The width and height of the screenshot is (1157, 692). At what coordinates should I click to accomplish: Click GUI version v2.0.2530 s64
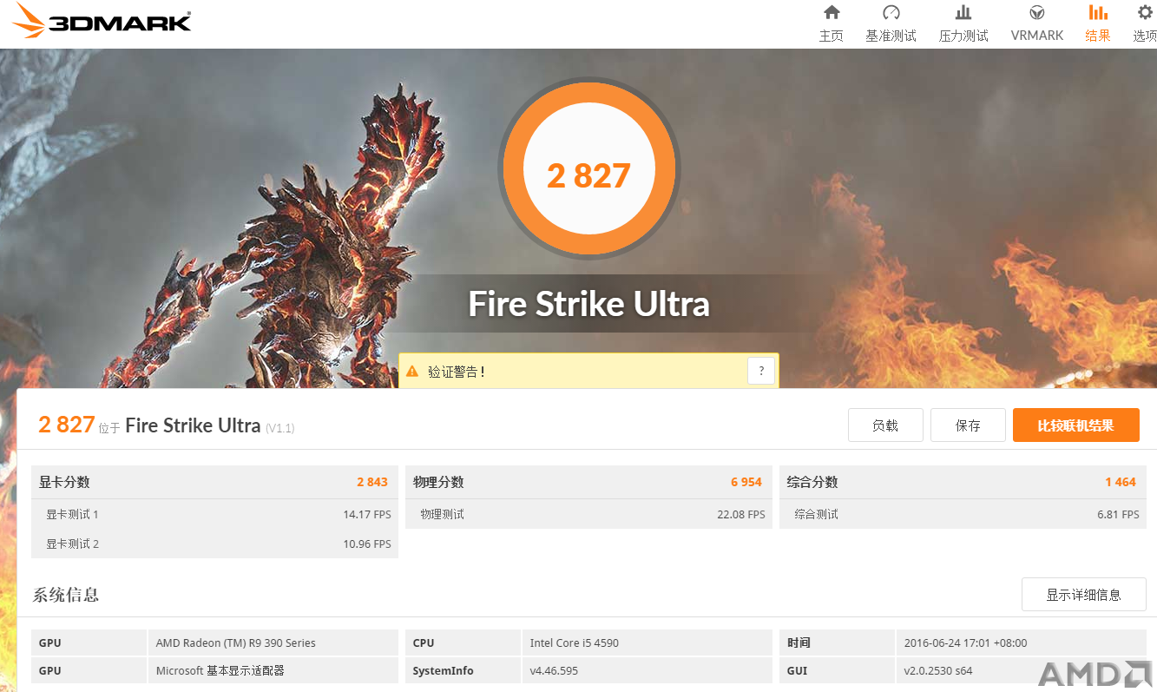click(x=938, y=671)
